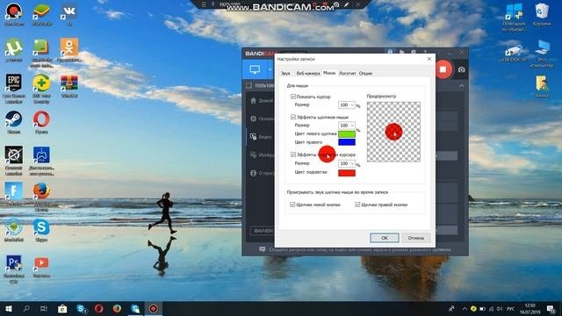The height and width of the screenshot is (316, 562).
Task: Toggle the Эффекты щелчков мыши checkbox
Action: 293,117
